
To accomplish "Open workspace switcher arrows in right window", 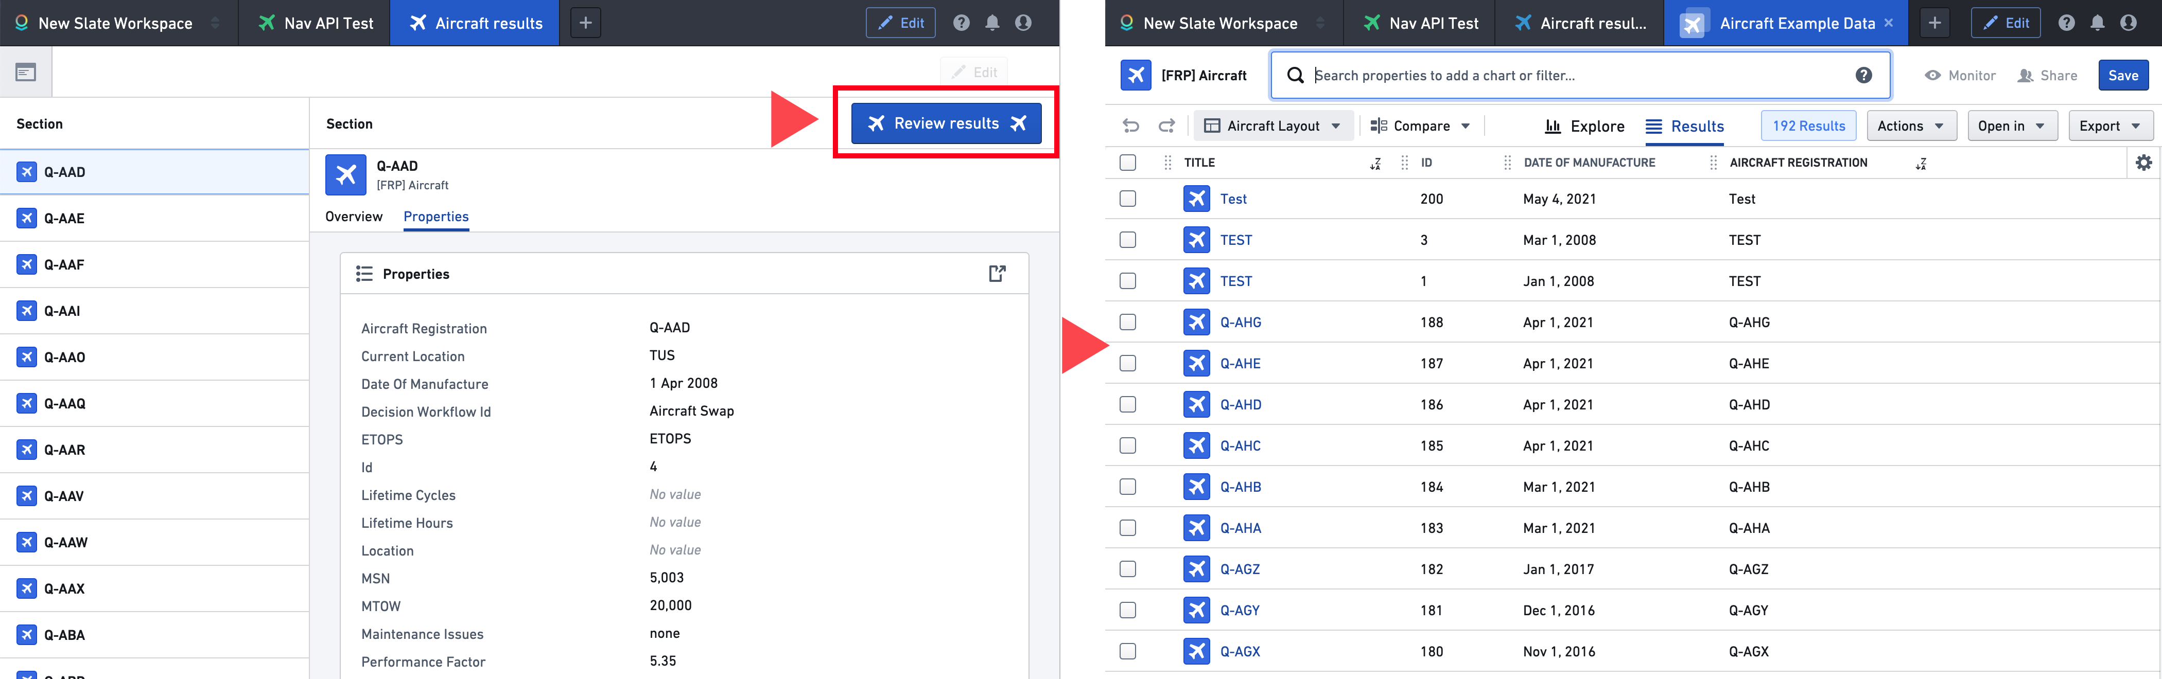I will pyautogui.click(x=1320, y=23).
